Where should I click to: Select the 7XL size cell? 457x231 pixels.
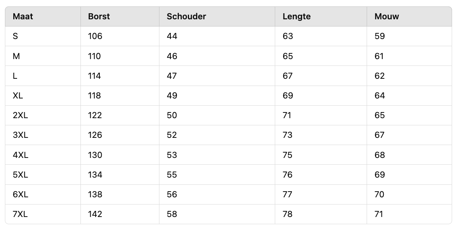[x=20, y=214]
